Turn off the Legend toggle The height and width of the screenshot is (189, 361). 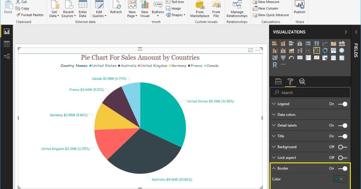[342, 104]
